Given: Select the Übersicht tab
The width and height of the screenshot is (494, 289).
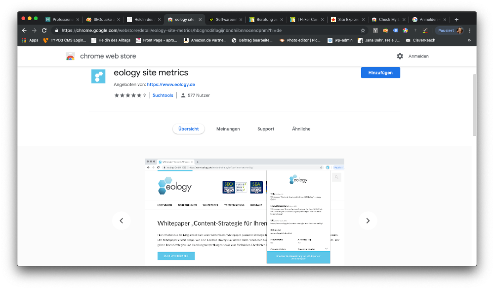Looking at the screenshot, I should pyautogui.click(x=188, y=129).
